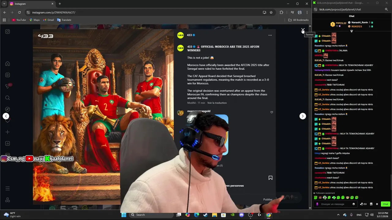Expand the Kick chat leaderboard chevron
Viewport: 392px width, 220px height.
tap(352, 31)
